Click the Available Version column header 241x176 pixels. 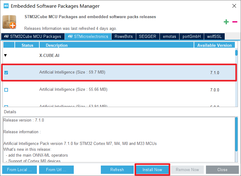point(215,45)
